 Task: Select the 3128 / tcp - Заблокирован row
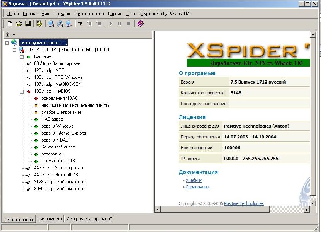[59, 182]
